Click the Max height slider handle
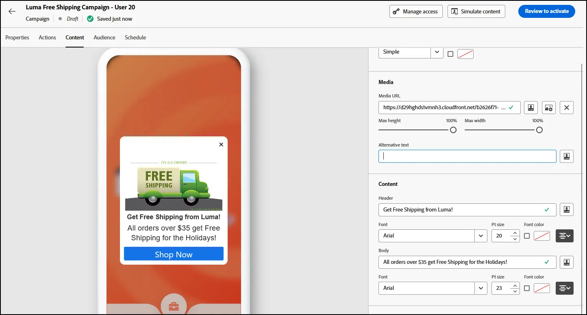This screenshot has width=587, height=315. pyautogui.click(x=453, y=130)
